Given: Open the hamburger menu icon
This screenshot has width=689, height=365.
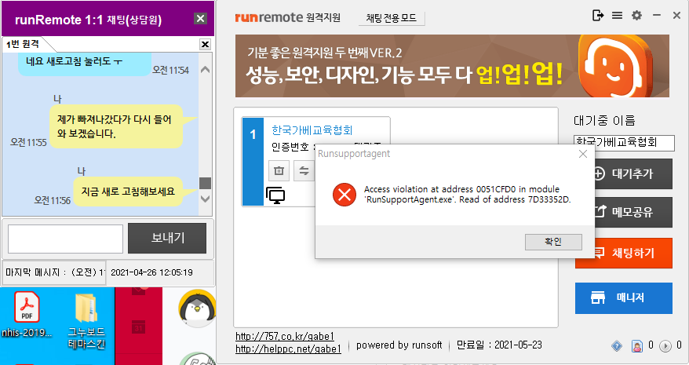Looking at the screenshot, I should [617, 16].
